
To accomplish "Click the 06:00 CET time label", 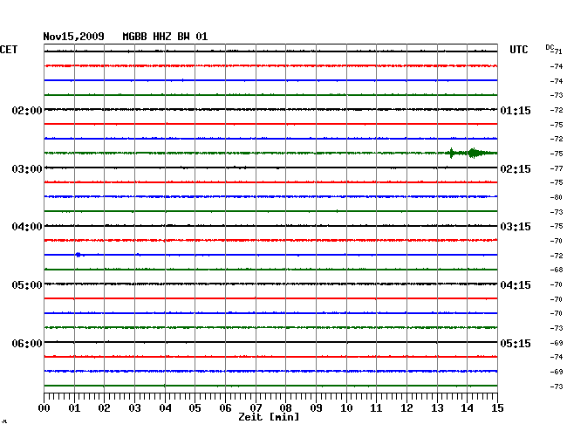I will [27, 343].
